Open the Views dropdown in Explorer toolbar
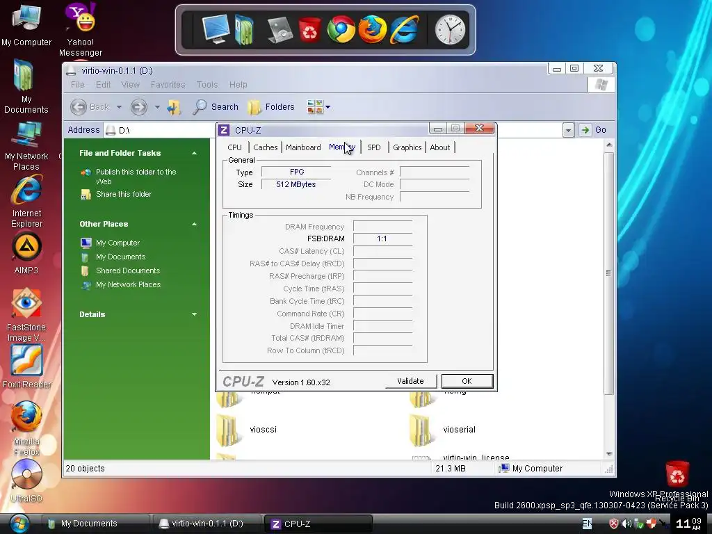This screenshot has width=712, height=534. coord(318,107)
